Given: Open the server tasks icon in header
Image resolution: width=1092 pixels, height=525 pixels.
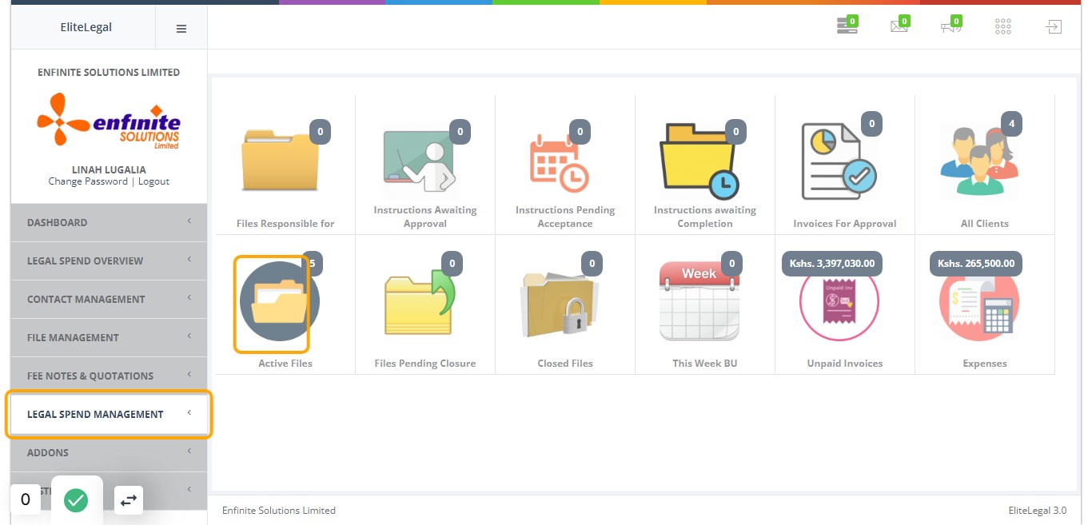Looking at the screenshot, I should [847, 26].
